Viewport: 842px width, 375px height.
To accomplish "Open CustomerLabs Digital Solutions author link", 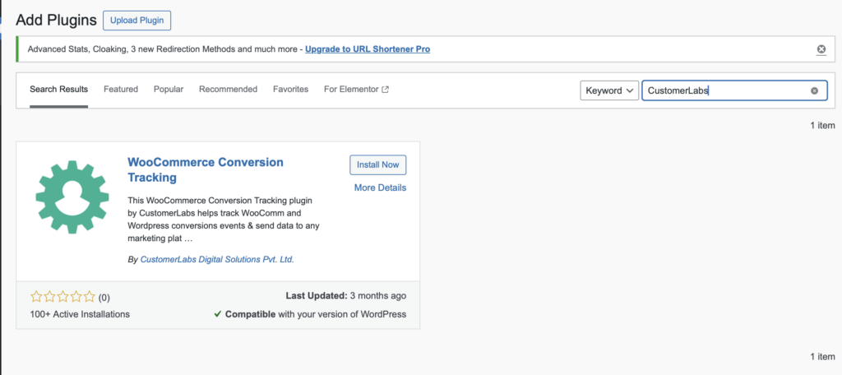I will (217, 259).
